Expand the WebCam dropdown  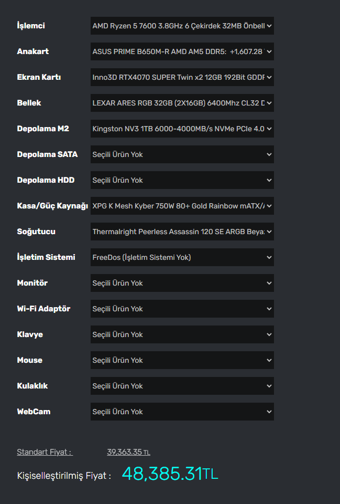(182, 412)
